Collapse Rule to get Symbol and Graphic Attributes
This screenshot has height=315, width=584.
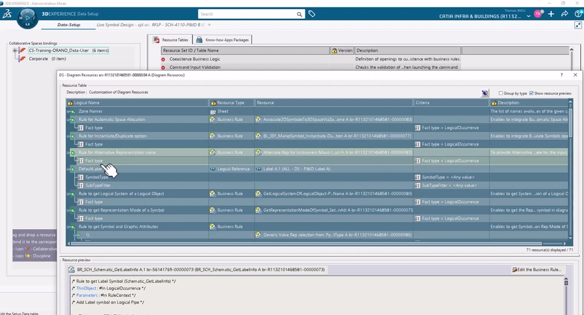[69, 227]
